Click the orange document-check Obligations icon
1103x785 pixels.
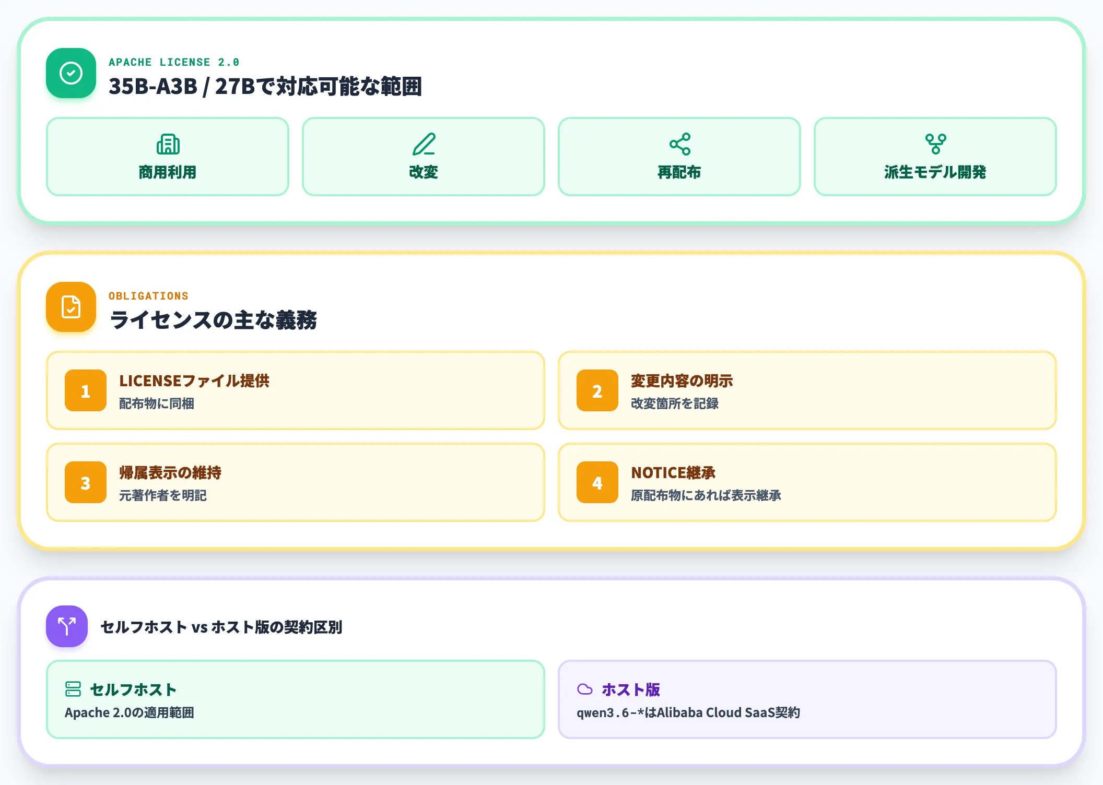coord(71,307)
